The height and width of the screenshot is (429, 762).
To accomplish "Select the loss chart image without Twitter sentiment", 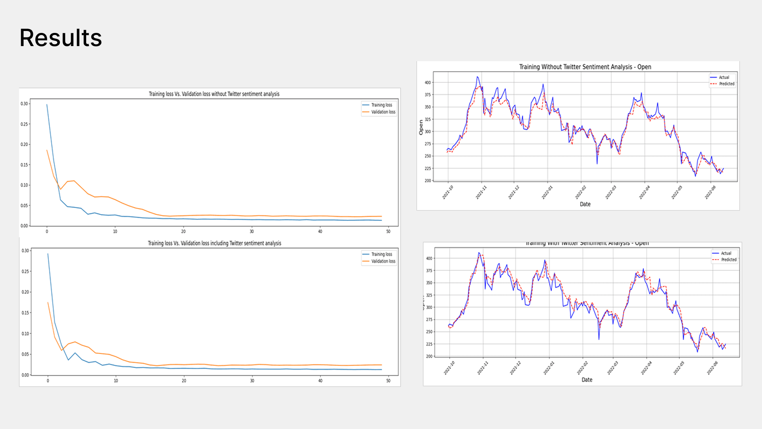I will pyautogui.click(x=210, y=163).
